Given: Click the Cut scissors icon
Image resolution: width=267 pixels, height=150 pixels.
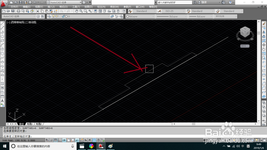Looking at the screenshot, I should 38,11.
